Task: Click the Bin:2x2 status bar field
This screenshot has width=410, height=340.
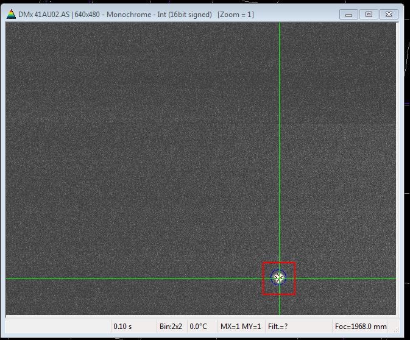Action: [x=171, y=327]
